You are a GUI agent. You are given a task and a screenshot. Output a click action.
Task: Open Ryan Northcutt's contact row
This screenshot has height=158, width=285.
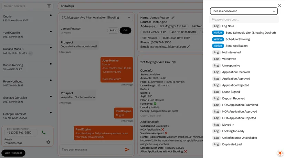coord(27,83)
